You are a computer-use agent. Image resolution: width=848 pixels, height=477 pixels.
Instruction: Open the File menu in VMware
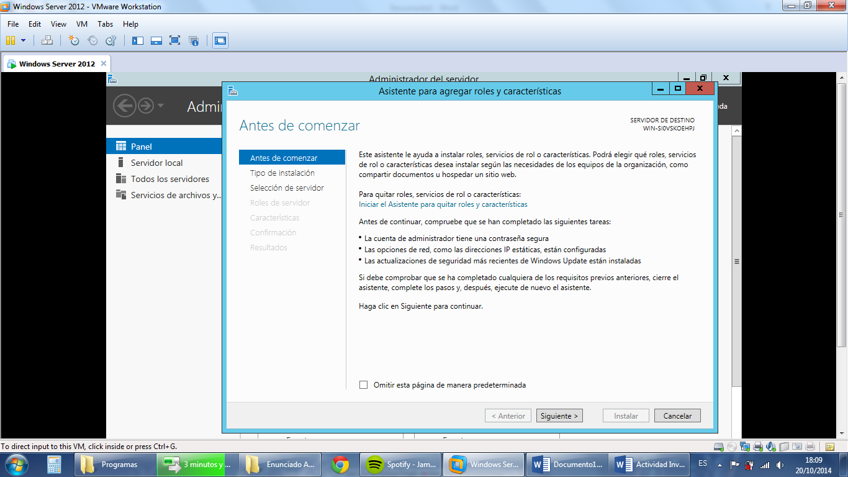[x=13, y=24]
